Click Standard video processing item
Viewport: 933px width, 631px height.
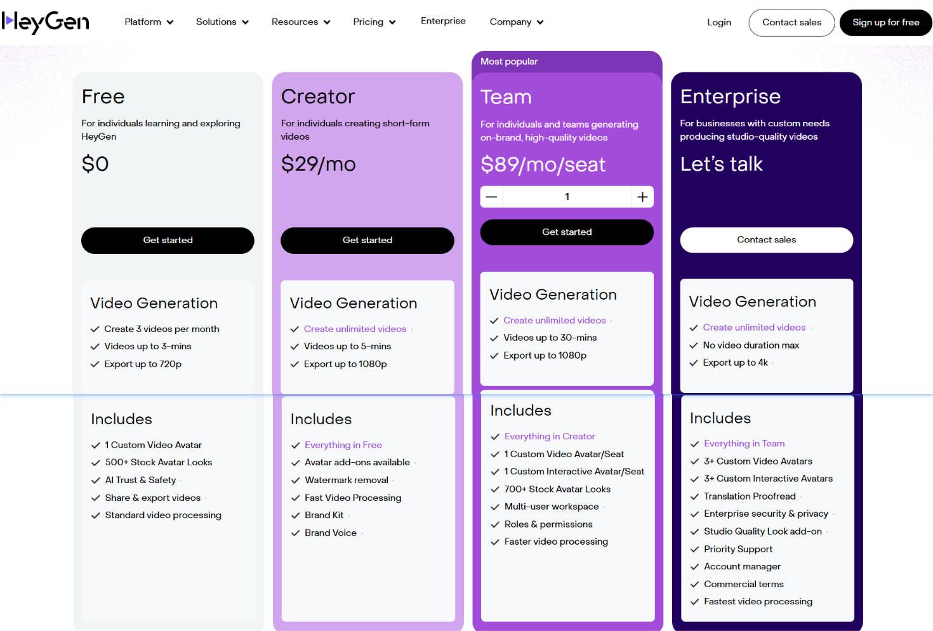tap(163, 515)
